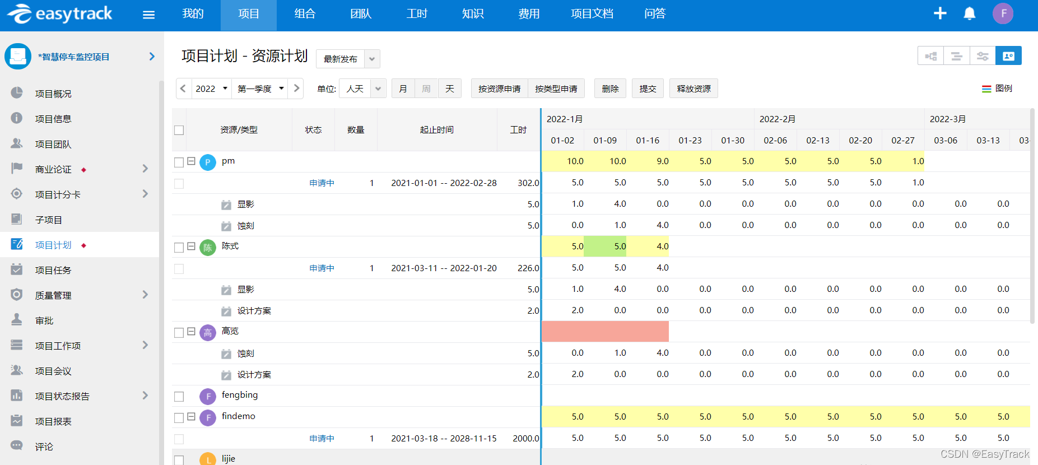Screen dimensions: 1038x465
Task: Open 评论 in sidebar
Action: coord(44,447)
